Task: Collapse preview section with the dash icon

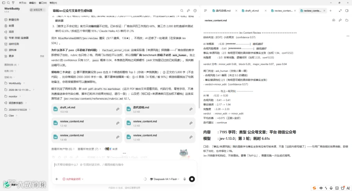Action: [x=348, y=36]
